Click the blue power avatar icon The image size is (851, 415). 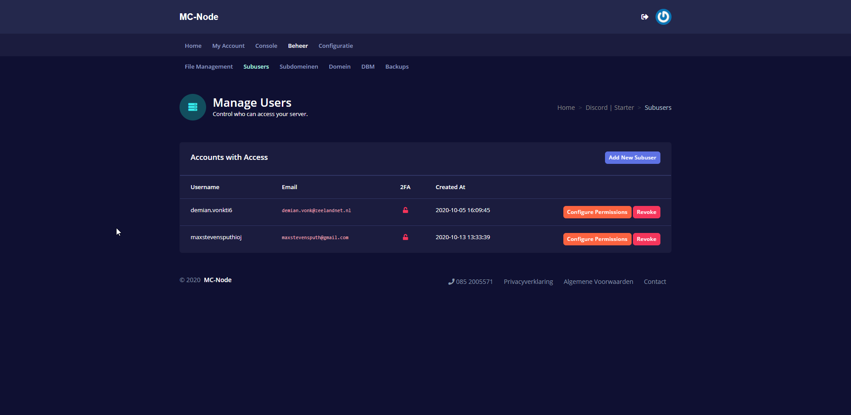[663, 17]
